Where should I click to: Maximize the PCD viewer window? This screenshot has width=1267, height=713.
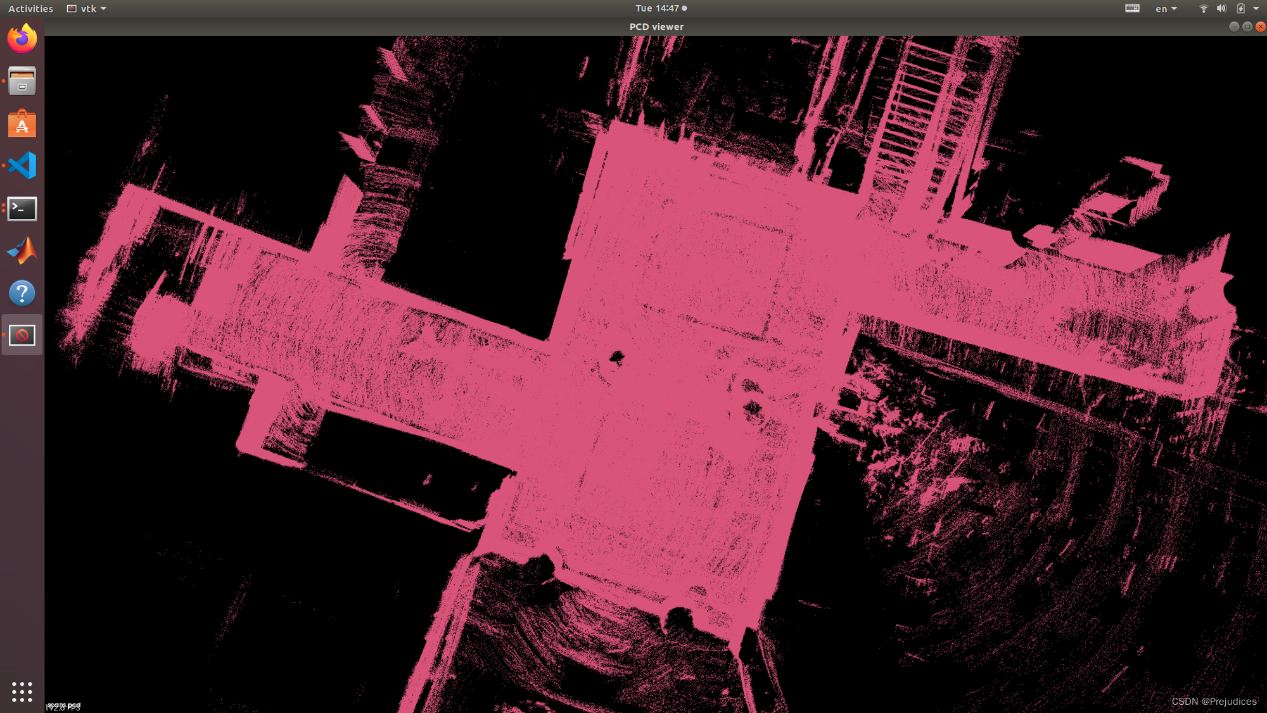tap(1247, 27)
